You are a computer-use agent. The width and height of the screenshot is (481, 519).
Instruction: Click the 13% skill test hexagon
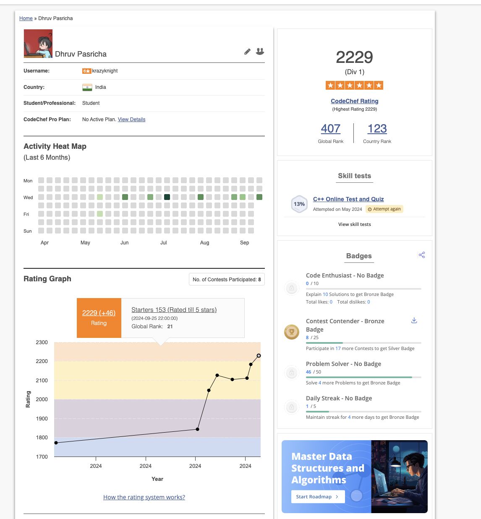click(x=299, y=204)
